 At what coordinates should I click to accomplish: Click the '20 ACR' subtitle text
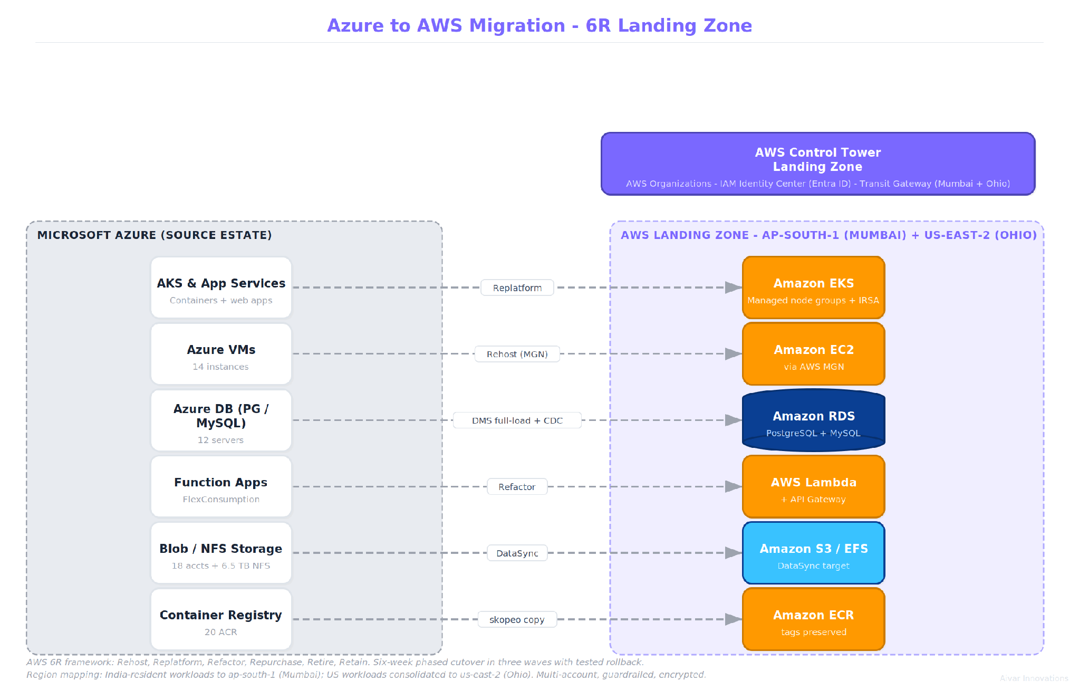point(220,632)
